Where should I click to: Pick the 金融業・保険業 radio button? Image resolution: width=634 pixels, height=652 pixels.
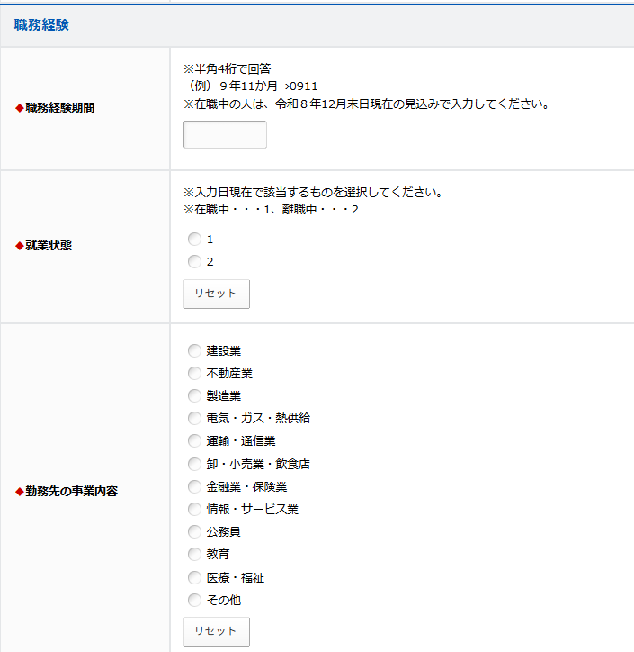click(194, 486)
